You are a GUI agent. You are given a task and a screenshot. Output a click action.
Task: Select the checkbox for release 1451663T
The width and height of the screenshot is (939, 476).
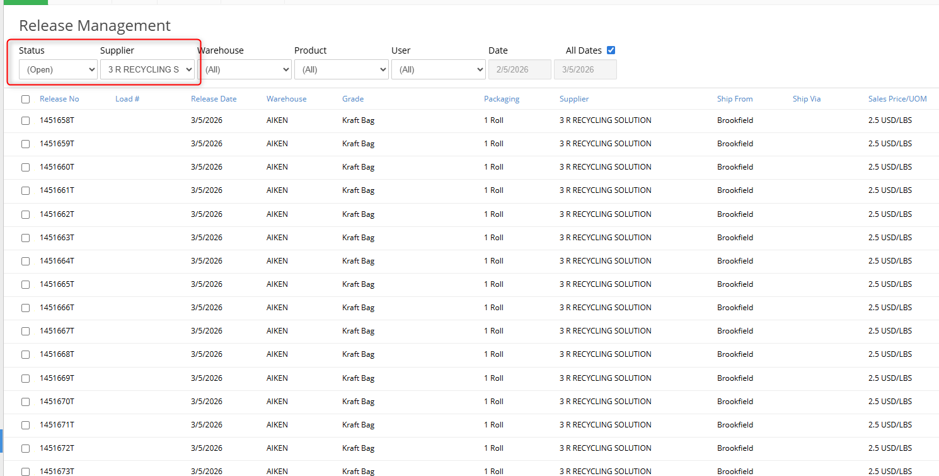click(25, 238)
